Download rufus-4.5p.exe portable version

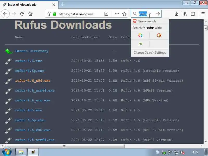[x=30, y=120]
